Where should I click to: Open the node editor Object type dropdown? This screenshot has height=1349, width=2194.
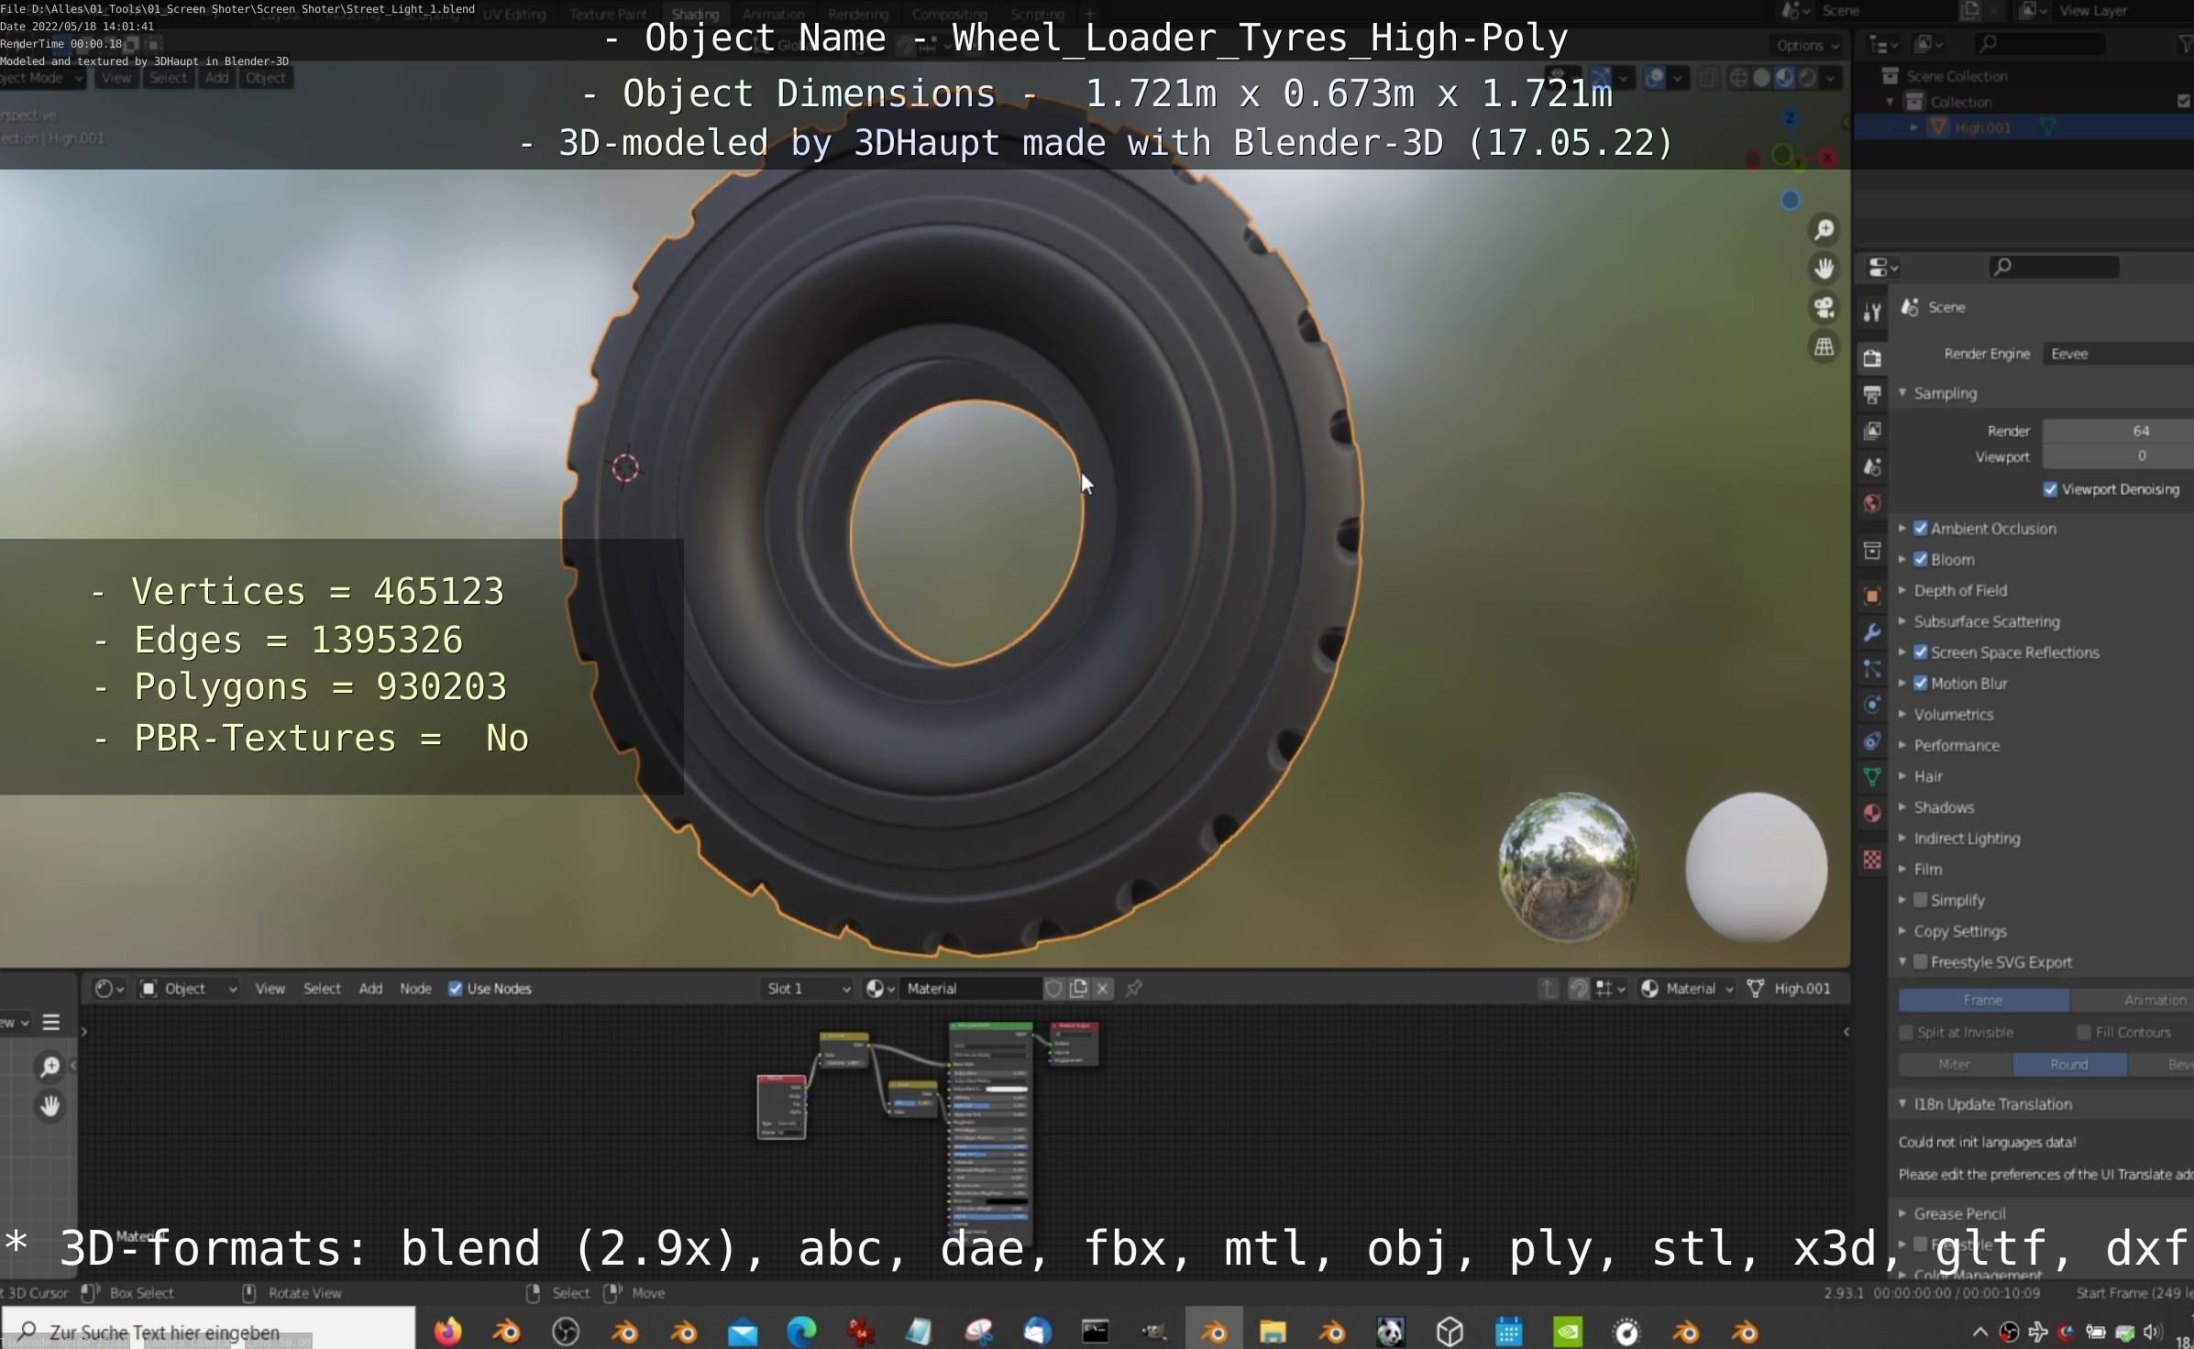[189, 988]
